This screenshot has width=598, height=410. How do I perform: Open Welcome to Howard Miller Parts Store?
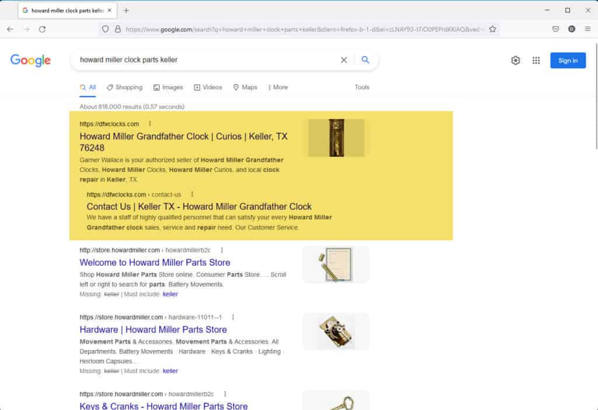click(155, 262)
